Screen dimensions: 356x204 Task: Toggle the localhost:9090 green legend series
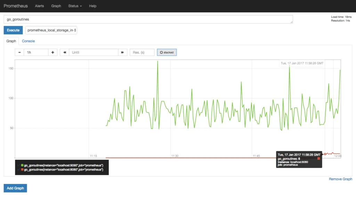pyautogui.click(x=22, y=165)
